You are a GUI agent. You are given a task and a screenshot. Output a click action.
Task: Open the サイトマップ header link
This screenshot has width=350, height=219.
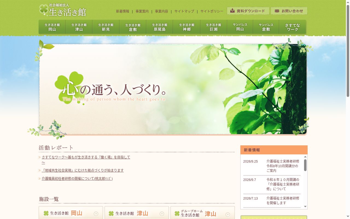(184, 11)
